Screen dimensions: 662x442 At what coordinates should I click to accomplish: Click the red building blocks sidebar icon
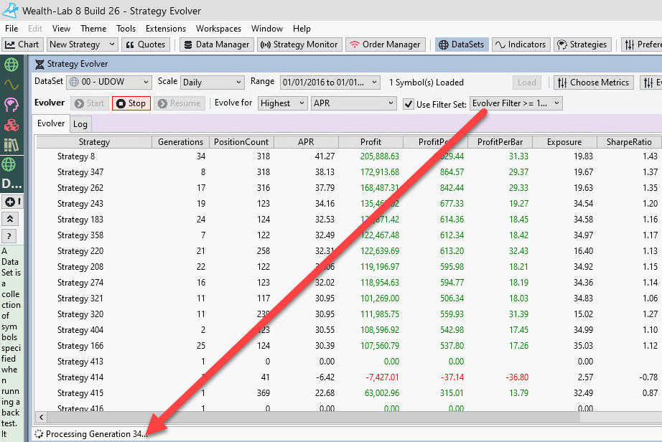11,126
